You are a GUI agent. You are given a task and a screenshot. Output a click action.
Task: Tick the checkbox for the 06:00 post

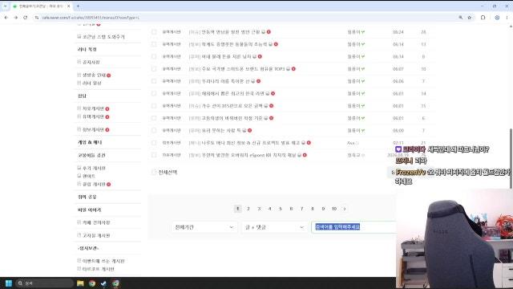154,130
